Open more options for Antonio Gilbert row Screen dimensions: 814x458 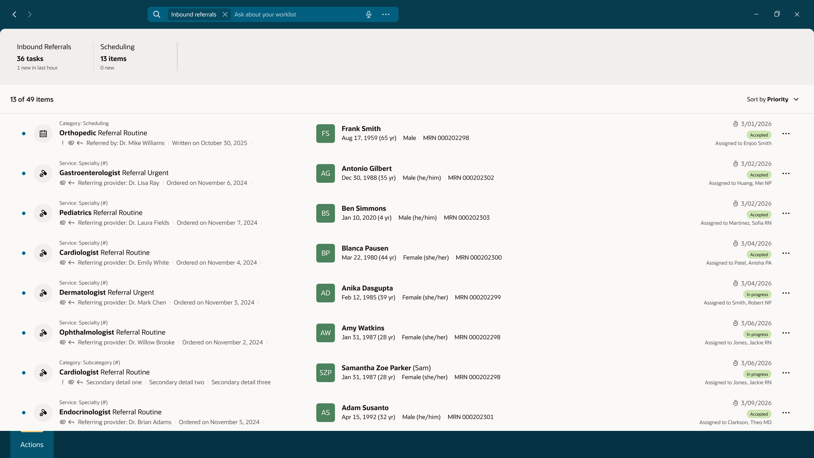tap(786, 173)
